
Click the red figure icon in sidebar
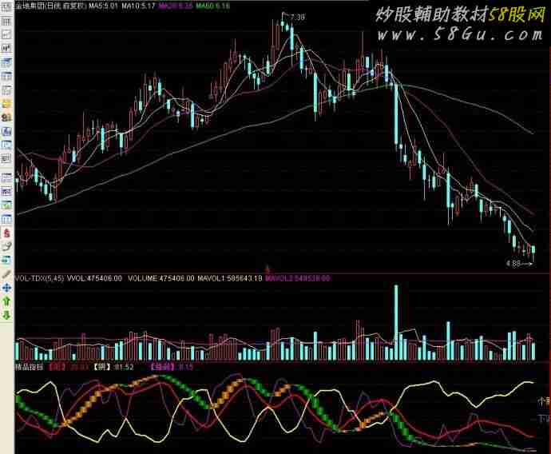[6, 233]
